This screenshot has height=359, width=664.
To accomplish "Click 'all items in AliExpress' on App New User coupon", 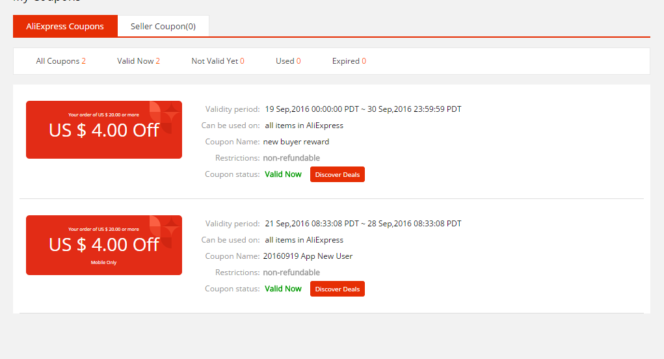I will point(304,239).
